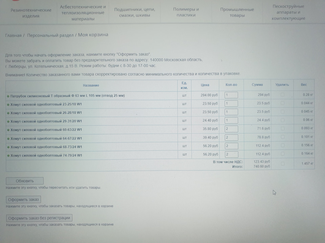325x243 pixels.
Task: Edit quantity field for Хомут 74-79/24 W1
Action: (x=232, y=154)
